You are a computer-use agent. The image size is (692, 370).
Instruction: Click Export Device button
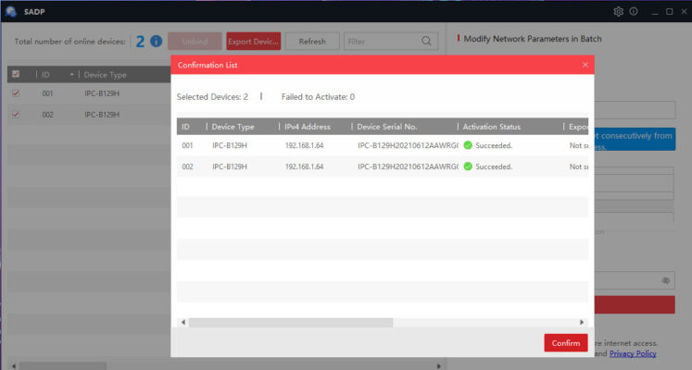tap(253, 42)
